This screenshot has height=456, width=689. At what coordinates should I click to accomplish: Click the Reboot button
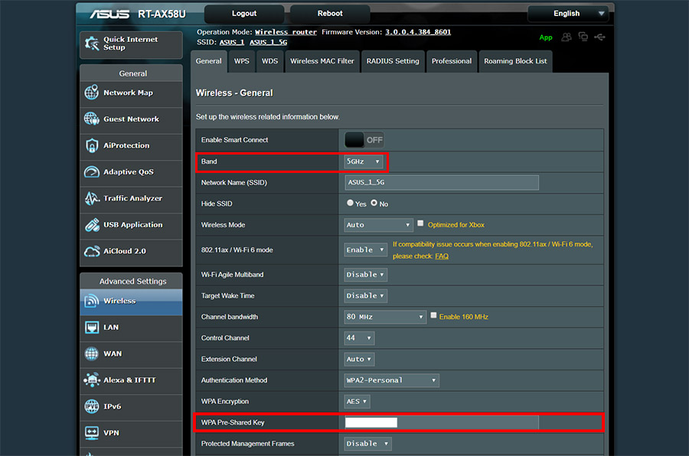point(330,14)
